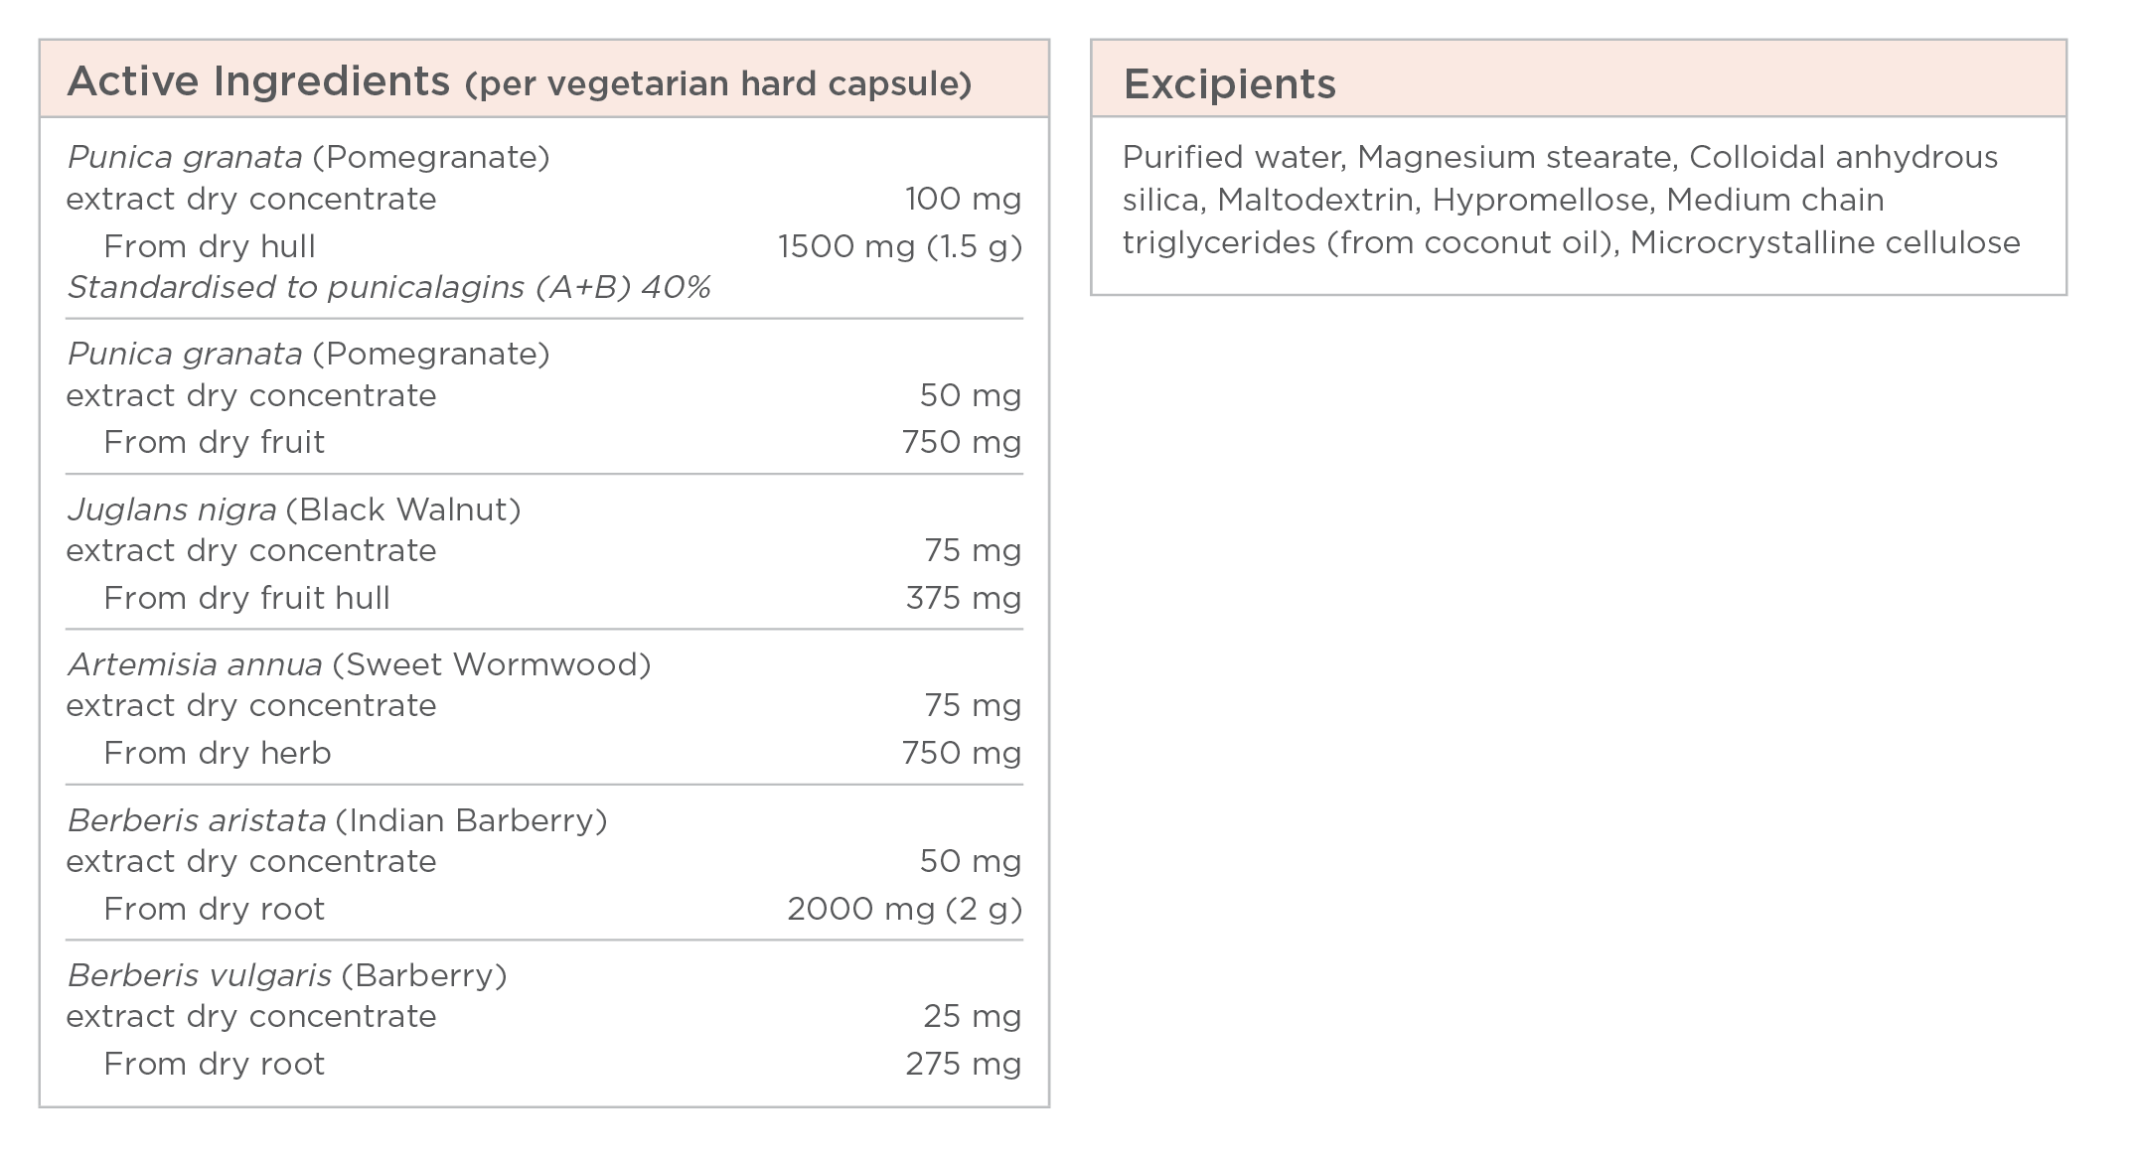Click the From dry fruit hull label

pyautogui.click(x=246, y=598)
